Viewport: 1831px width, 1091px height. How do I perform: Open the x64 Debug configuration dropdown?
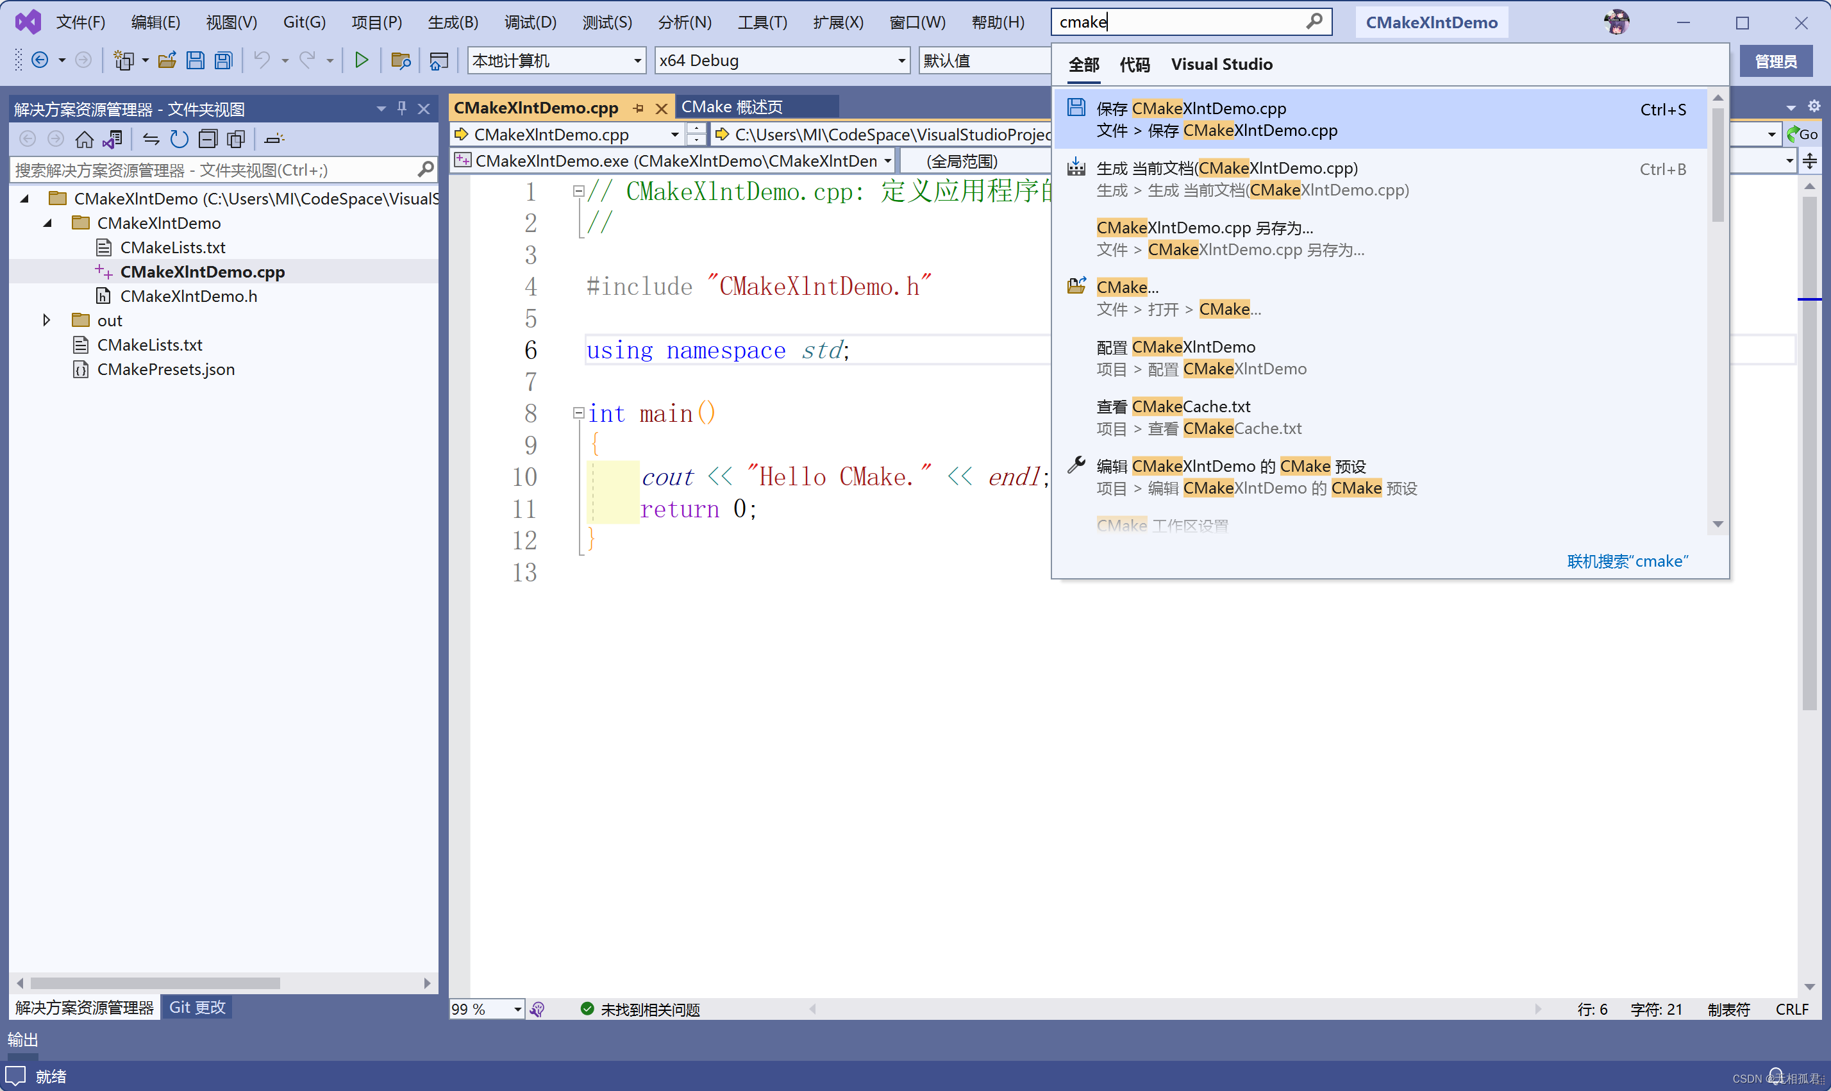pos(901,61)
